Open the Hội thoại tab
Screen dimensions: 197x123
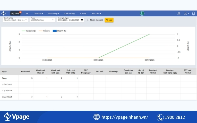pos(15,13)
